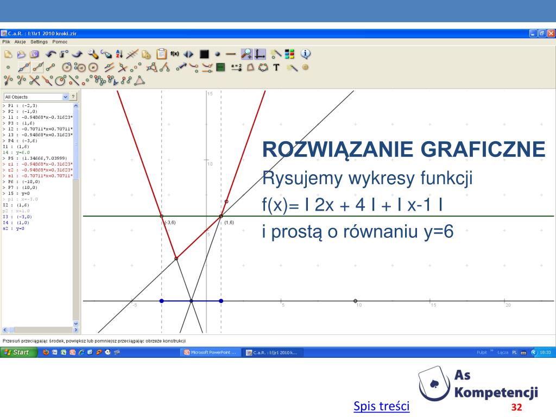Open a construction file with folder icon
The image size is (556, 417).
[21, 54]
